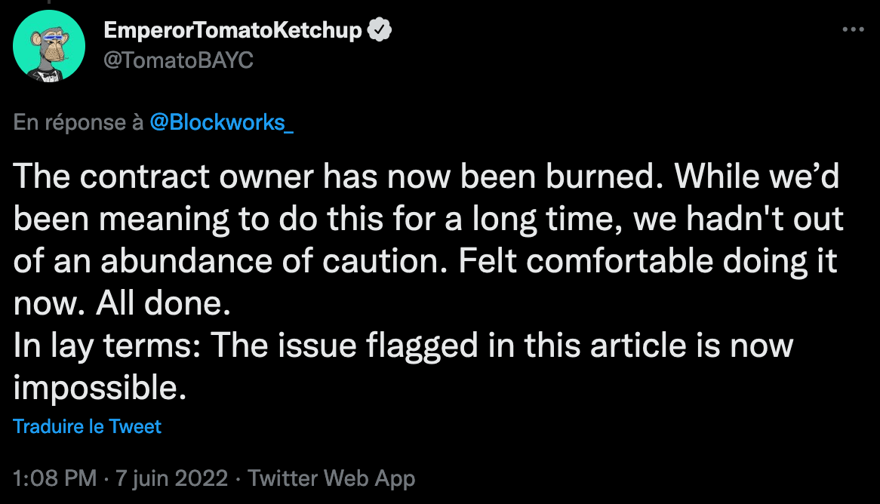
Task: Click the line starting "In lay terms"
Action: coord(404,346)
